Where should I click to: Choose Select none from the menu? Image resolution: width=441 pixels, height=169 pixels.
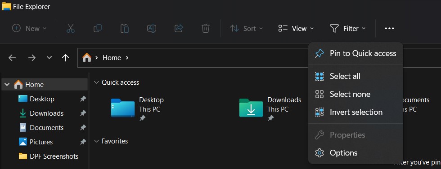point(356,94)
